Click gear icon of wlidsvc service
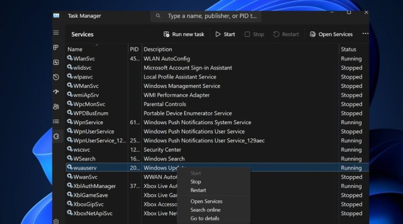This screenshot has width=403, height=224. [x=70, y=67]
